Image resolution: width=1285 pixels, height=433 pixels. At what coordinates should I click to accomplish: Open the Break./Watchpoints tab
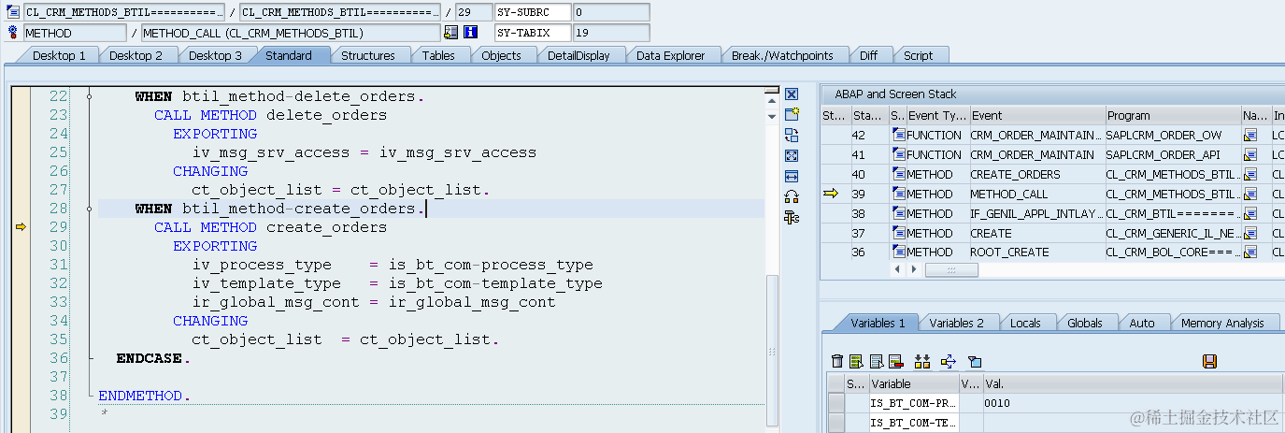[x=782, y=55]
